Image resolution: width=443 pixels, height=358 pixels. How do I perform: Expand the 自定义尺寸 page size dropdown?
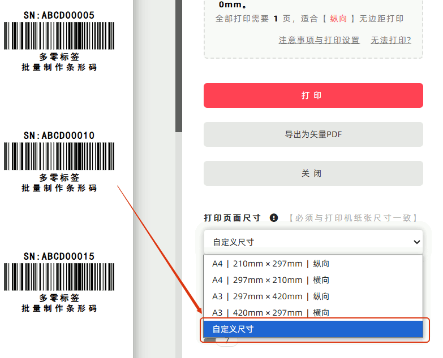tap(313, 242)
